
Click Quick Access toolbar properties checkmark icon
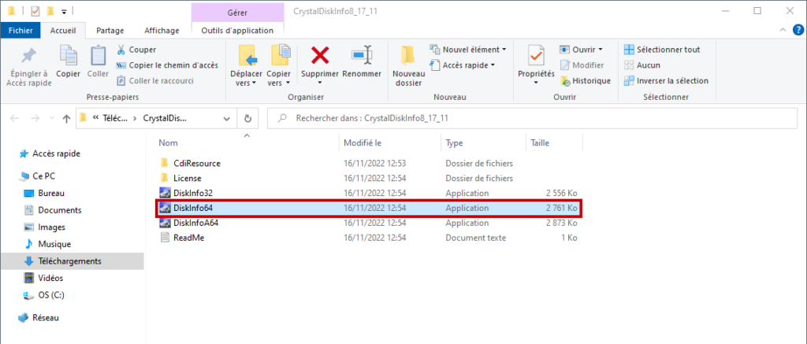click(x=35, y=11)
